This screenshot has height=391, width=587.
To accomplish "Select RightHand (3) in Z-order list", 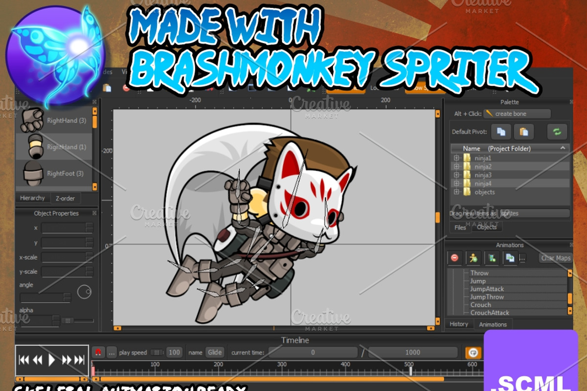I will [54, 121].
